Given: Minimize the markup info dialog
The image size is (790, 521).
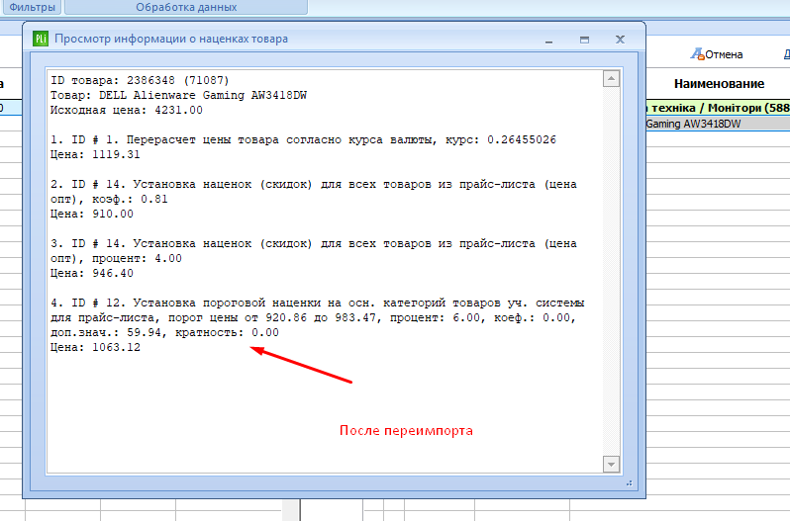Looking at the screenshot, I should coord(549,40).
